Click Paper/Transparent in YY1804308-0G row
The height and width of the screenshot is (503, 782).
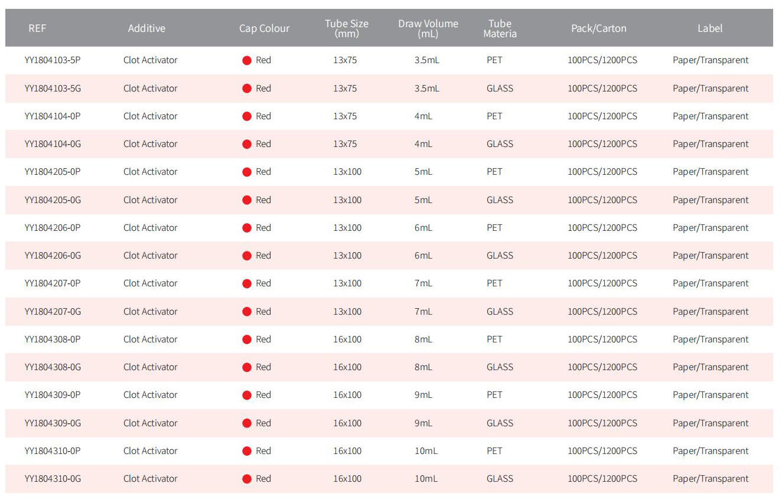point(711,367)
